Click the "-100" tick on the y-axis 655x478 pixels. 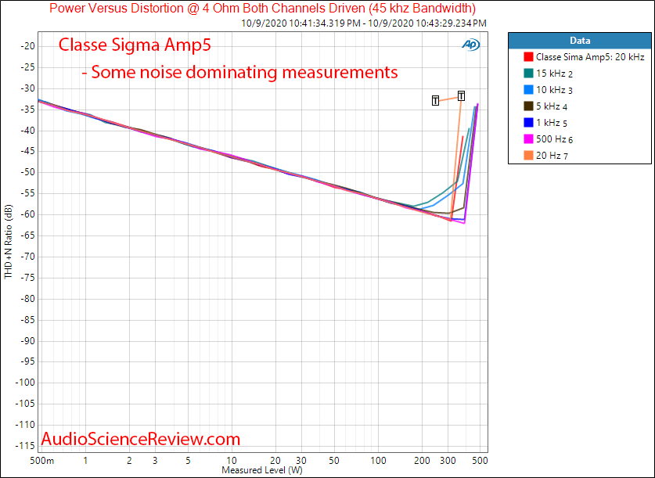coord(25,383)
